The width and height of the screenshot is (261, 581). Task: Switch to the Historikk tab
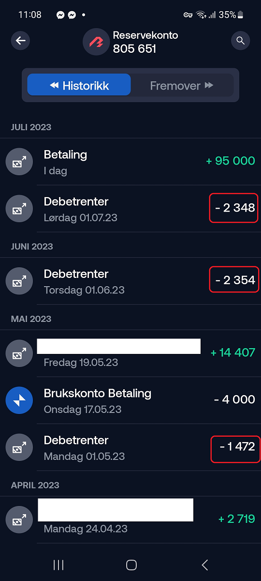pos(79,85)
